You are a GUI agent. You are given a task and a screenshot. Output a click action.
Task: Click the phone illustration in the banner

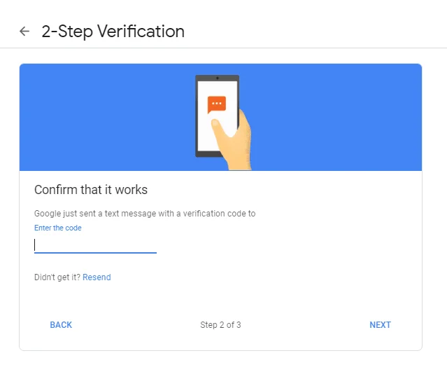[x=218, y=116]
